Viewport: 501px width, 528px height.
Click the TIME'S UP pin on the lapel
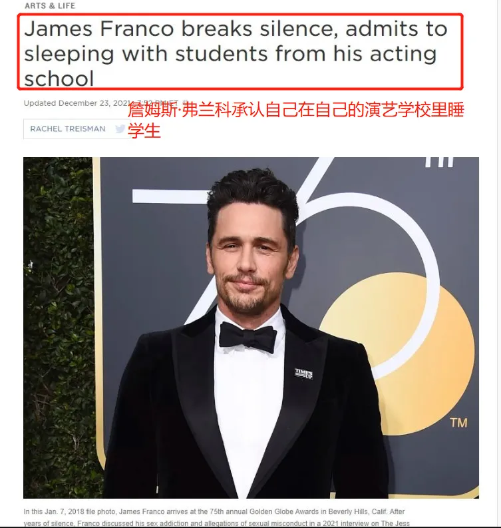[x=303, y=374]
